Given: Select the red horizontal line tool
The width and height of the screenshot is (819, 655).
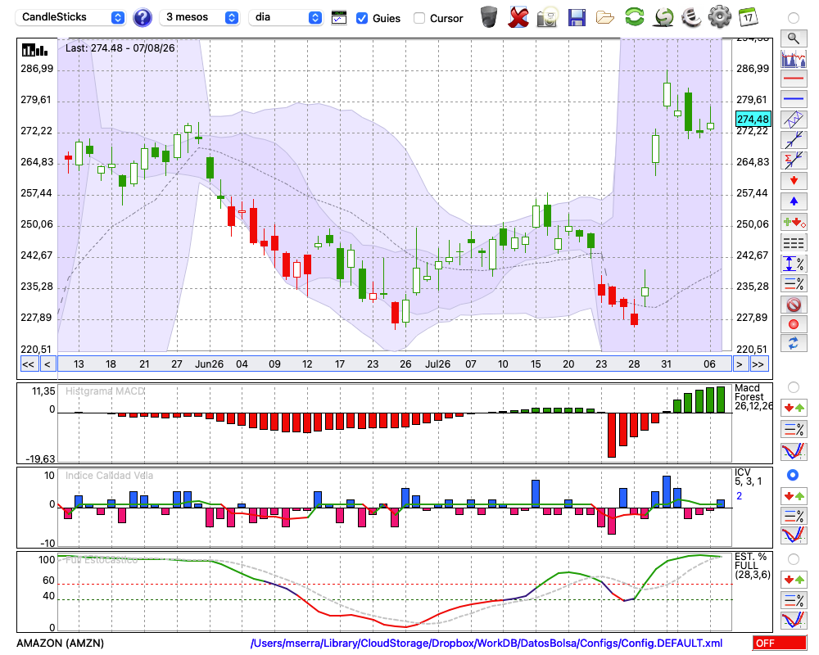Looking at the screenshot, I should click(794, 79).
